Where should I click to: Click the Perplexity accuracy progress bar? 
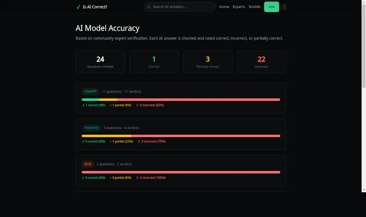tap(181, 136)
